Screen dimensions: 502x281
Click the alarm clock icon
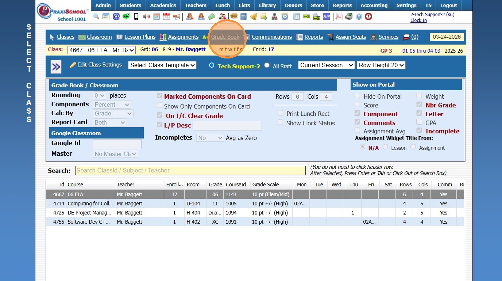(285, 16)
